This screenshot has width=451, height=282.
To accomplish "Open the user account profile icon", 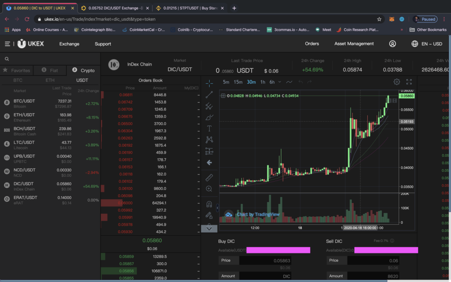I will pos(392,44).
